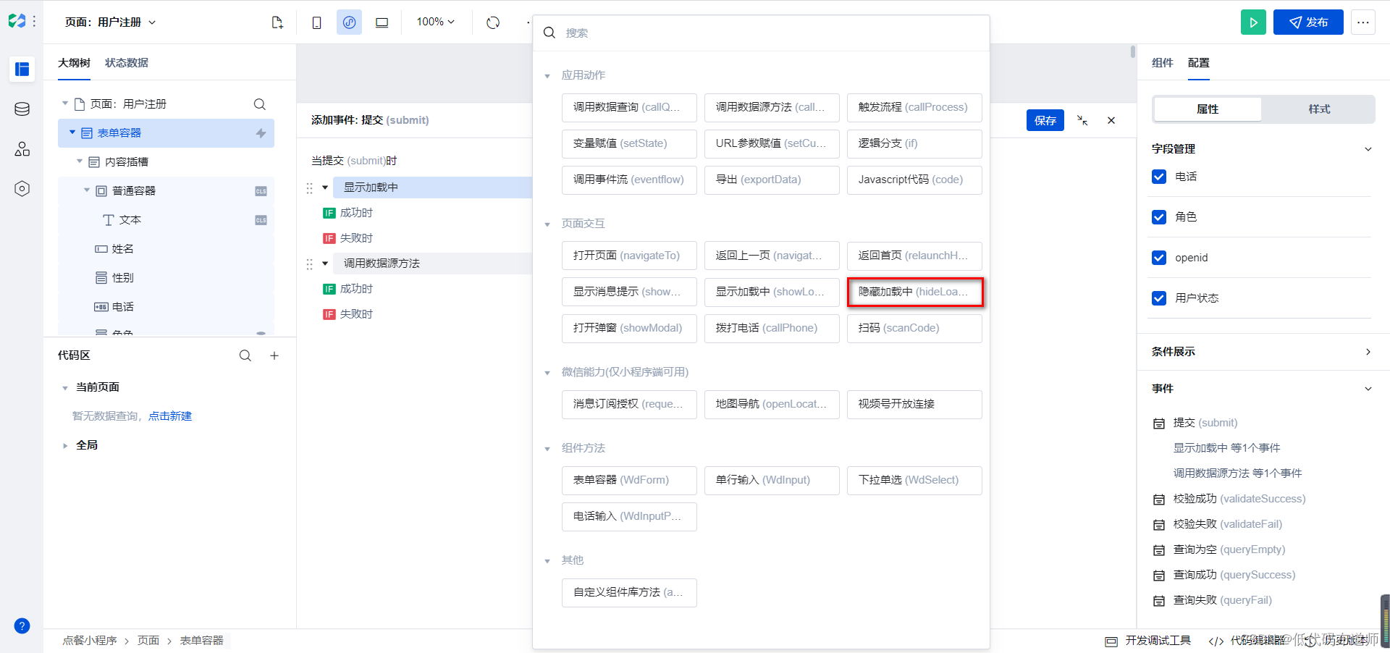The height and width of the screenshot is (653, 1390).
Task: Collapse the 微信能力 section
Action: (x=547, y=373)
